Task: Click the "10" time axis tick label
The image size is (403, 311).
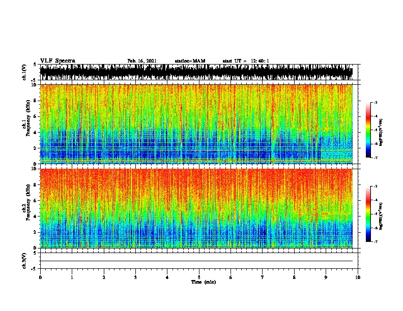Action: click(358, 277)
